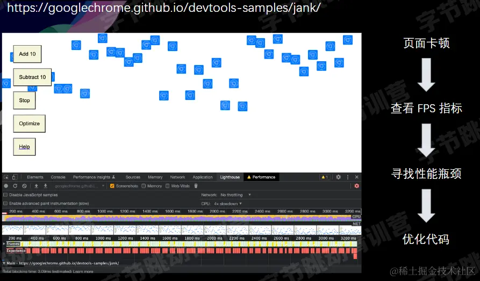Open the Sources tab

coord(133,177)
